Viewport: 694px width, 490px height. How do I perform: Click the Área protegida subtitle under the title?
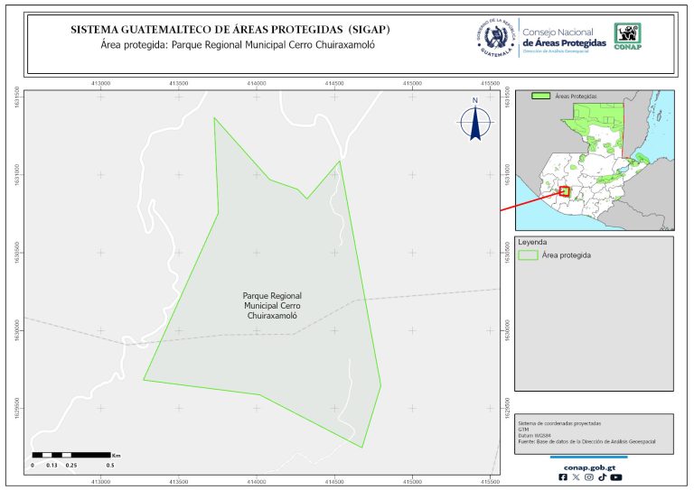pos(238,43)
